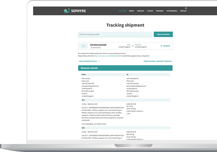217x152 pixels.
Task: Click the phone number +44 334 5345 562
Action: [x=132, y=84]
